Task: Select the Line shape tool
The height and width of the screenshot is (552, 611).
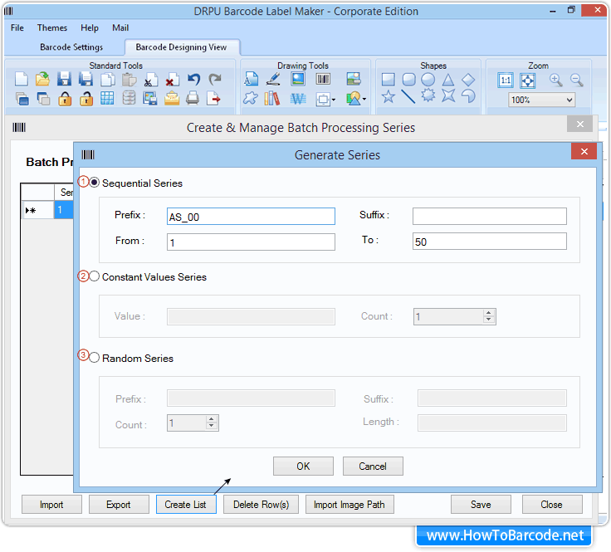Action: pyautogui.click(x=408, y=96)
